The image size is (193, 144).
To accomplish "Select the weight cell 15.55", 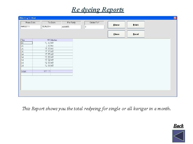I will click(42, 54).
